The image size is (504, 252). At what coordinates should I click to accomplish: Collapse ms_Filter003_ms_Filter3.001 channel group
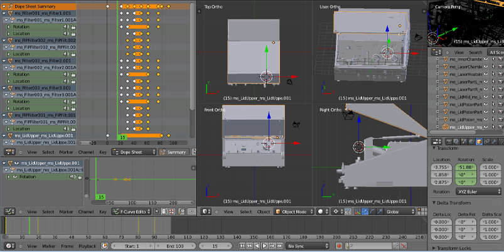coord(4,88)
